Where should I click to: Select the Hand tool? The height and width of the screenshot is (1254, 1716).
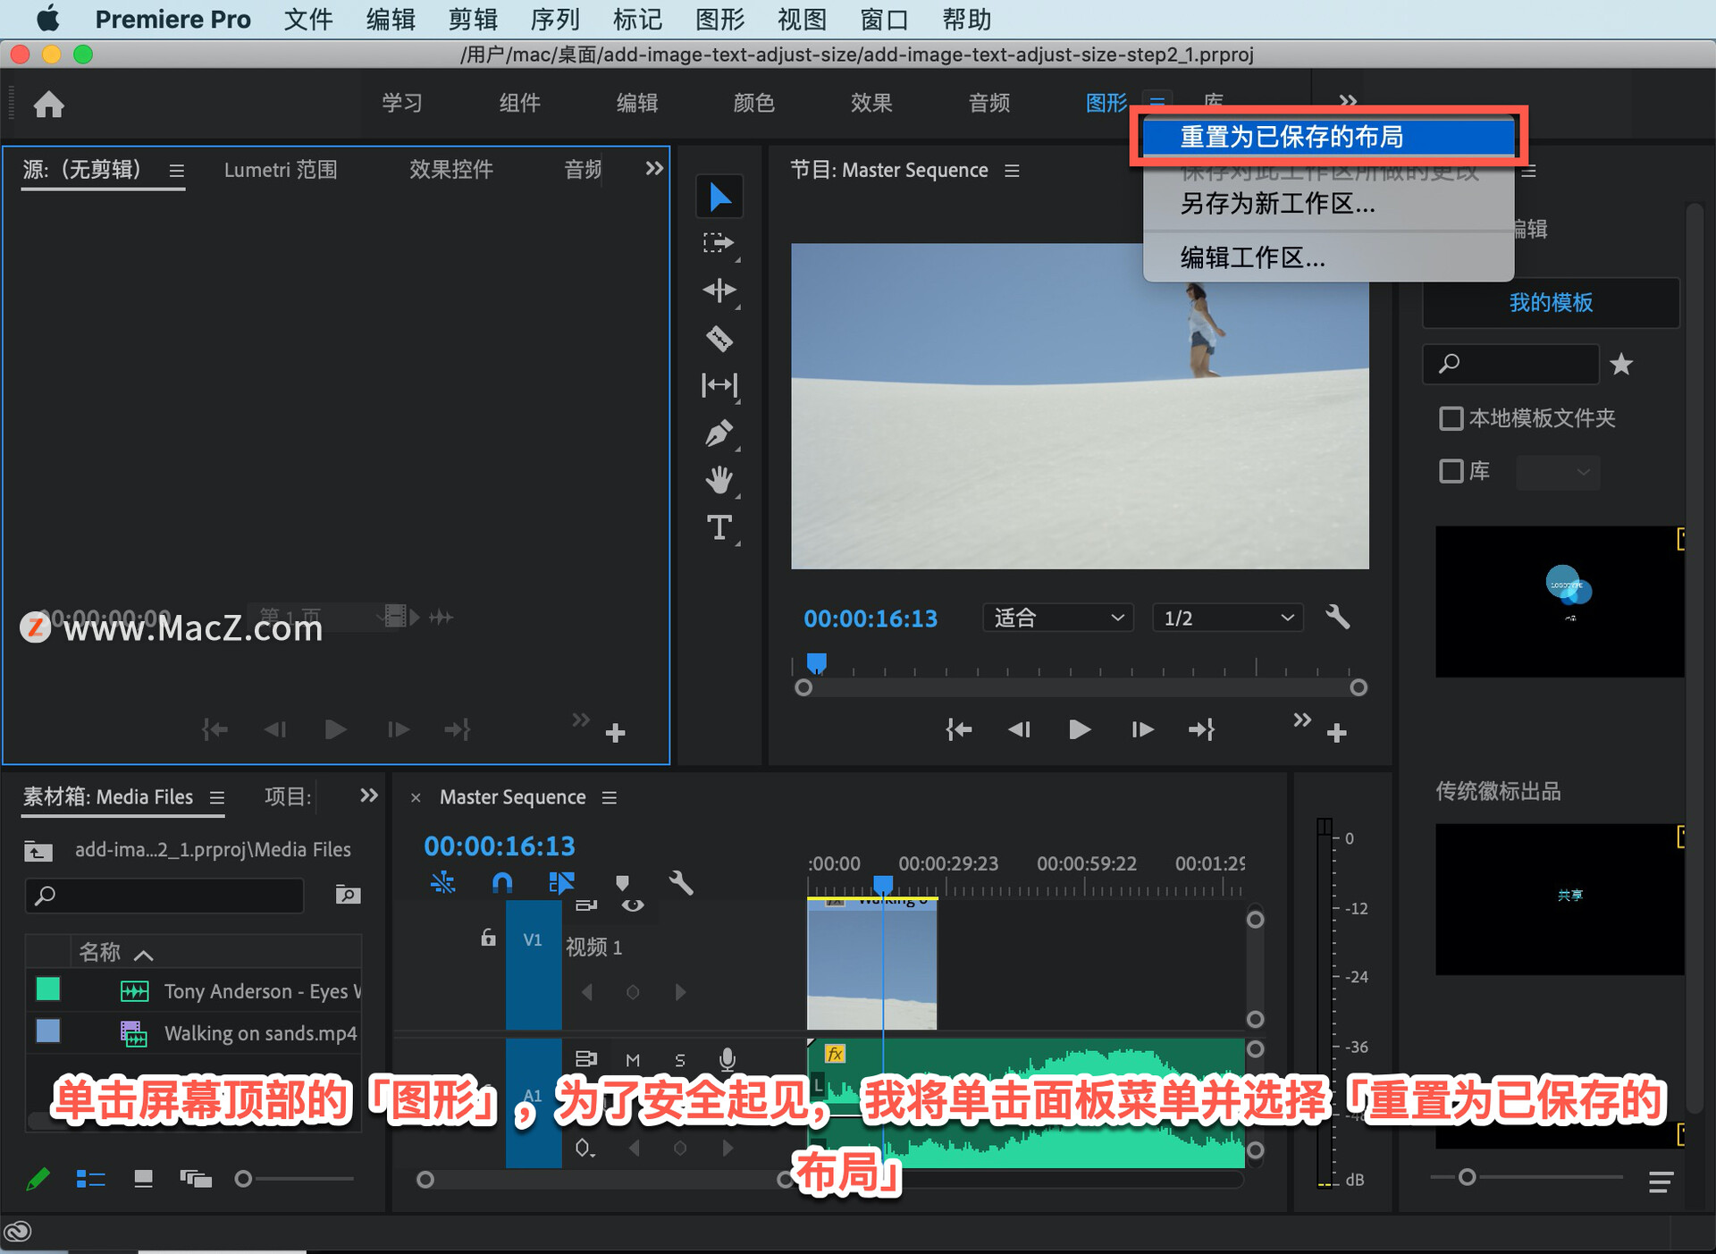click(719, 481)
